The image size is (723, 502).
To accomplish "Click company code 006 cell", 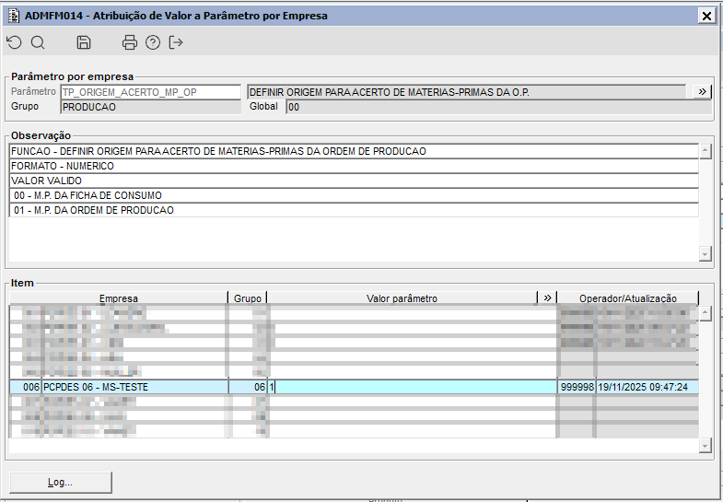I will 26,387.
